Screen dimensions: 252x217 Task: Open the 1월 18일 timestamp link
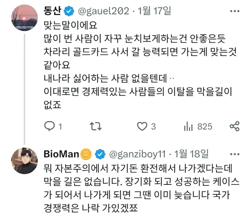[194, 153]
